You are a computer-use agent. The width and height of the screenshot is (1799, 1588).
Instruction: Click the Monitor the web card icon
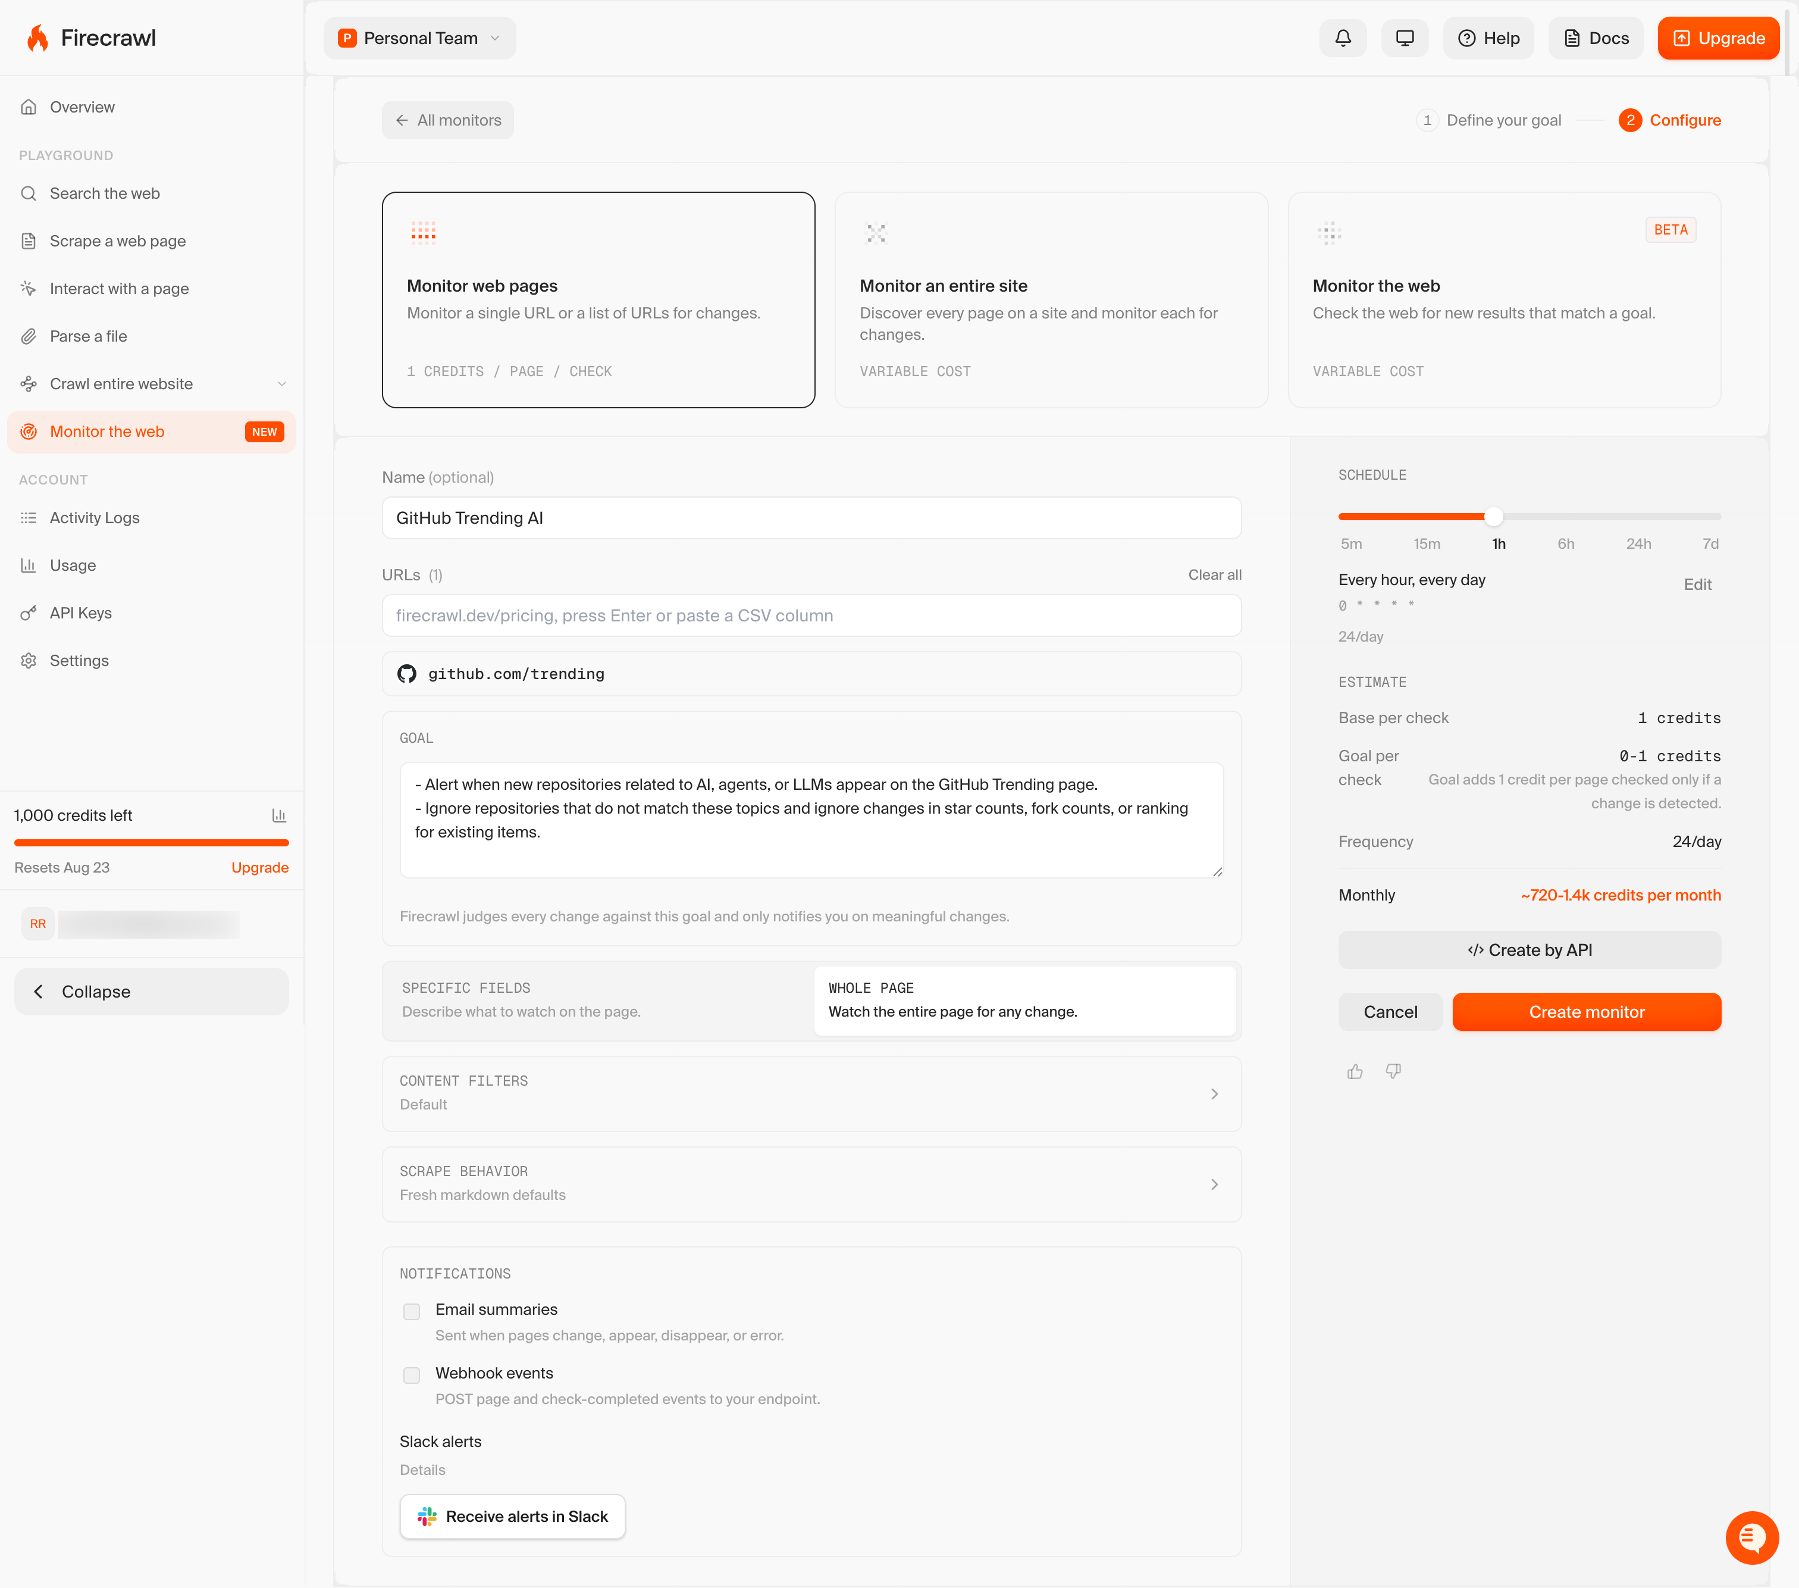click(x=1329, y=233)
